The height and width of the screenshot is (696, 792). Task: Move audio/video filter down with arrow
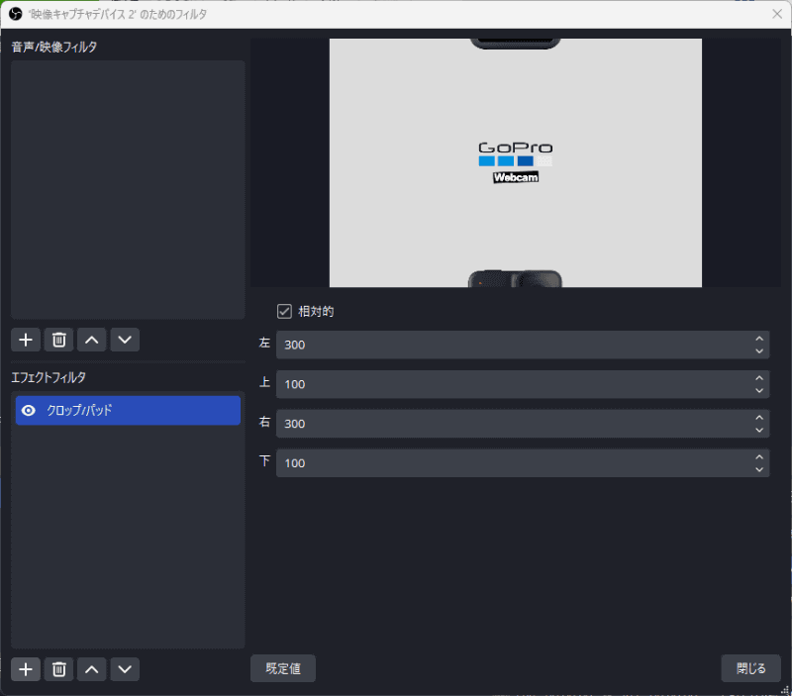tap(125, 340)
